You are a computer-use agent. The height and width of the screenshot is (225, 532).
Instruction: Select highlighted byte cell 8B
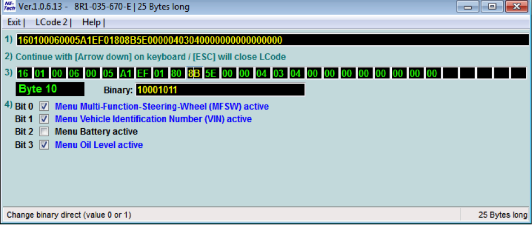[x=194, y=74]
